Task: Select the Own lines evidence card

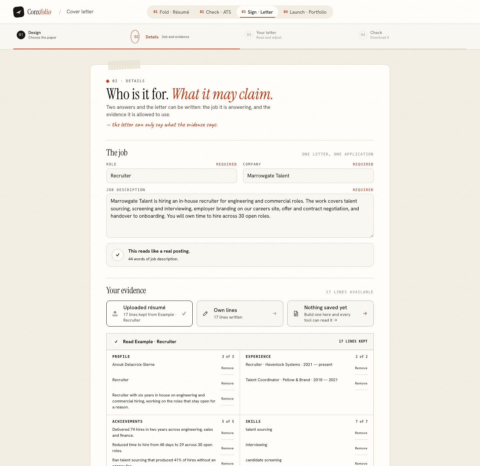Action: coord(240,314)
